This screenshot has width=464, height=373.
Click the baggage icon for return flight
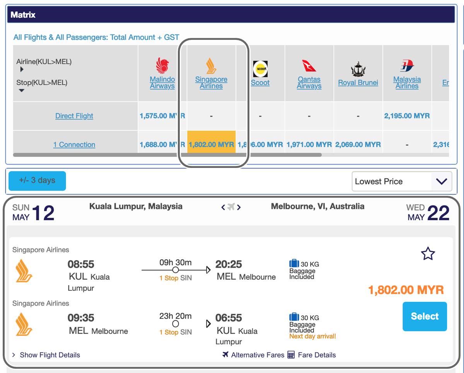(x=294, y=317)
